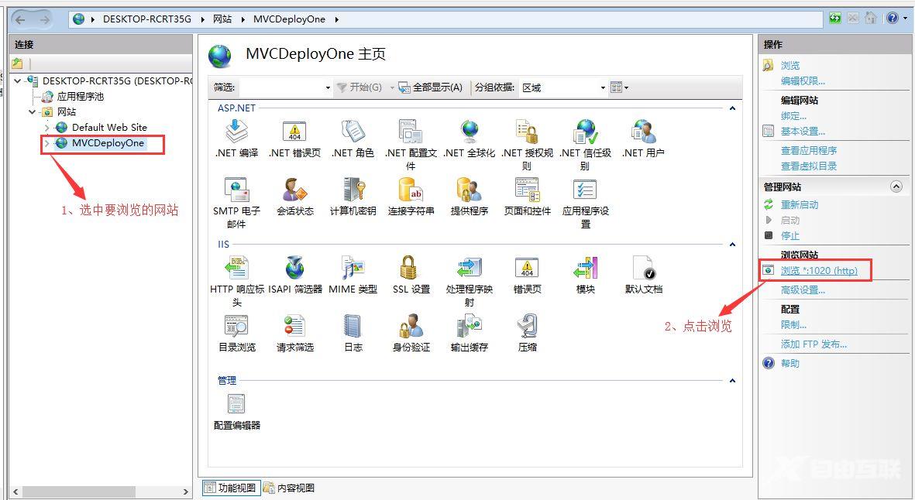This screenshot has height=500, width=915.
Task: Click the 高级设置... action link
Action: click(x=803, y=290)
